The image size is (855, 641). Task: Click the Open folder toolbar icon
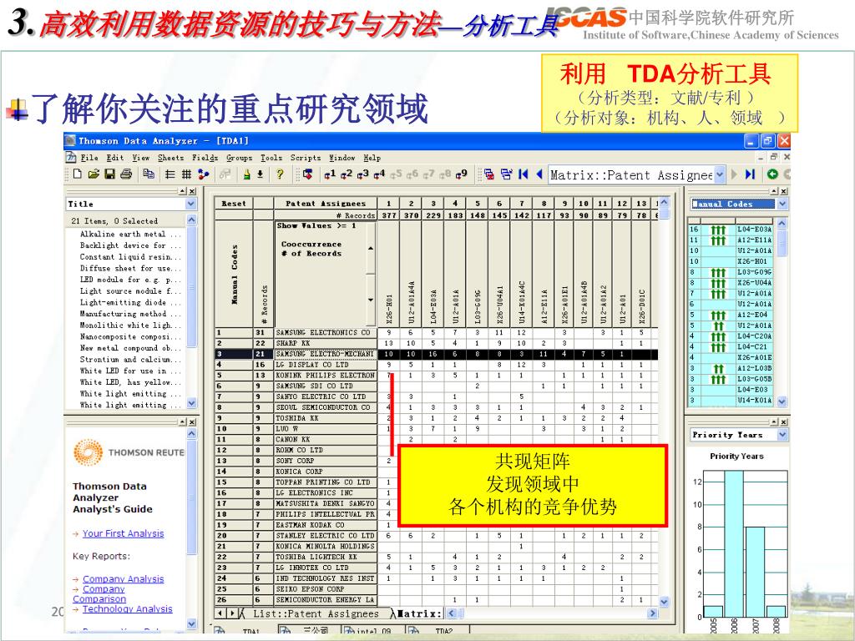tap(94, 174)
